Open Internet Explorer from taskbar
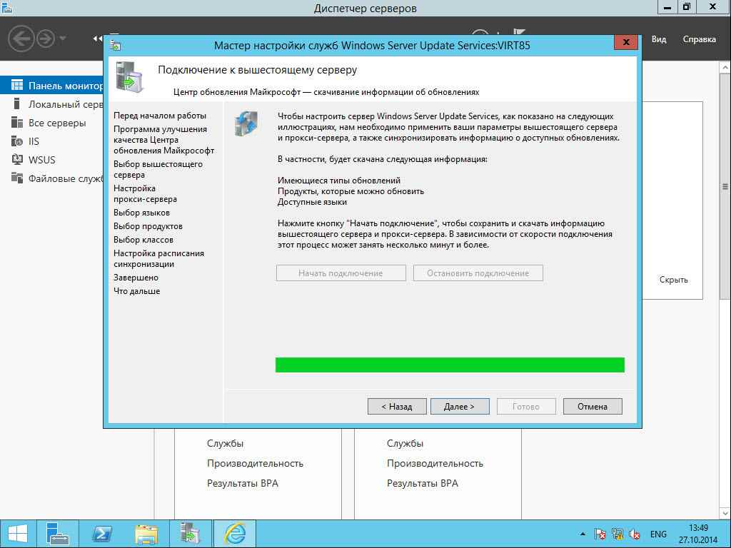This screenshot has width=731, height=548. pos(234,534)
